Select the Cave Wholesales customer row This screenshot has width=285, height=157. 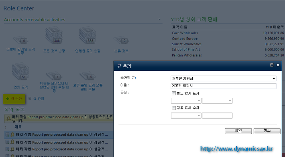pos(228,33)
